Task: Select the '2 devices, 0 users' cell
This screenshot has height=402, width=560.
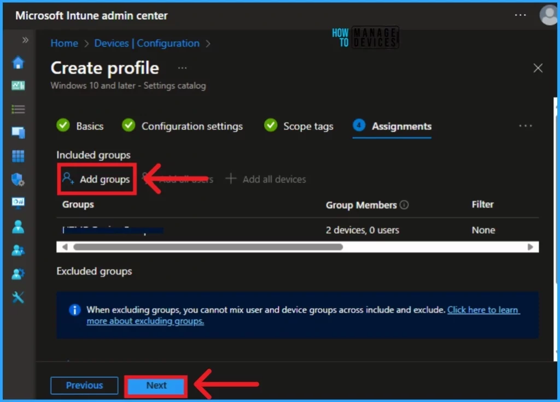Action: click(x=362, y=230)
